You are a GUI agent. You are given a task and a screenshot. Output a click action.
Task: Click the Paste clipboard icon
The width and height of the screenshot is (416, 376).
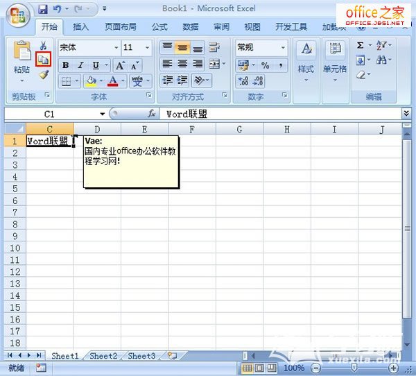(21, 51)
